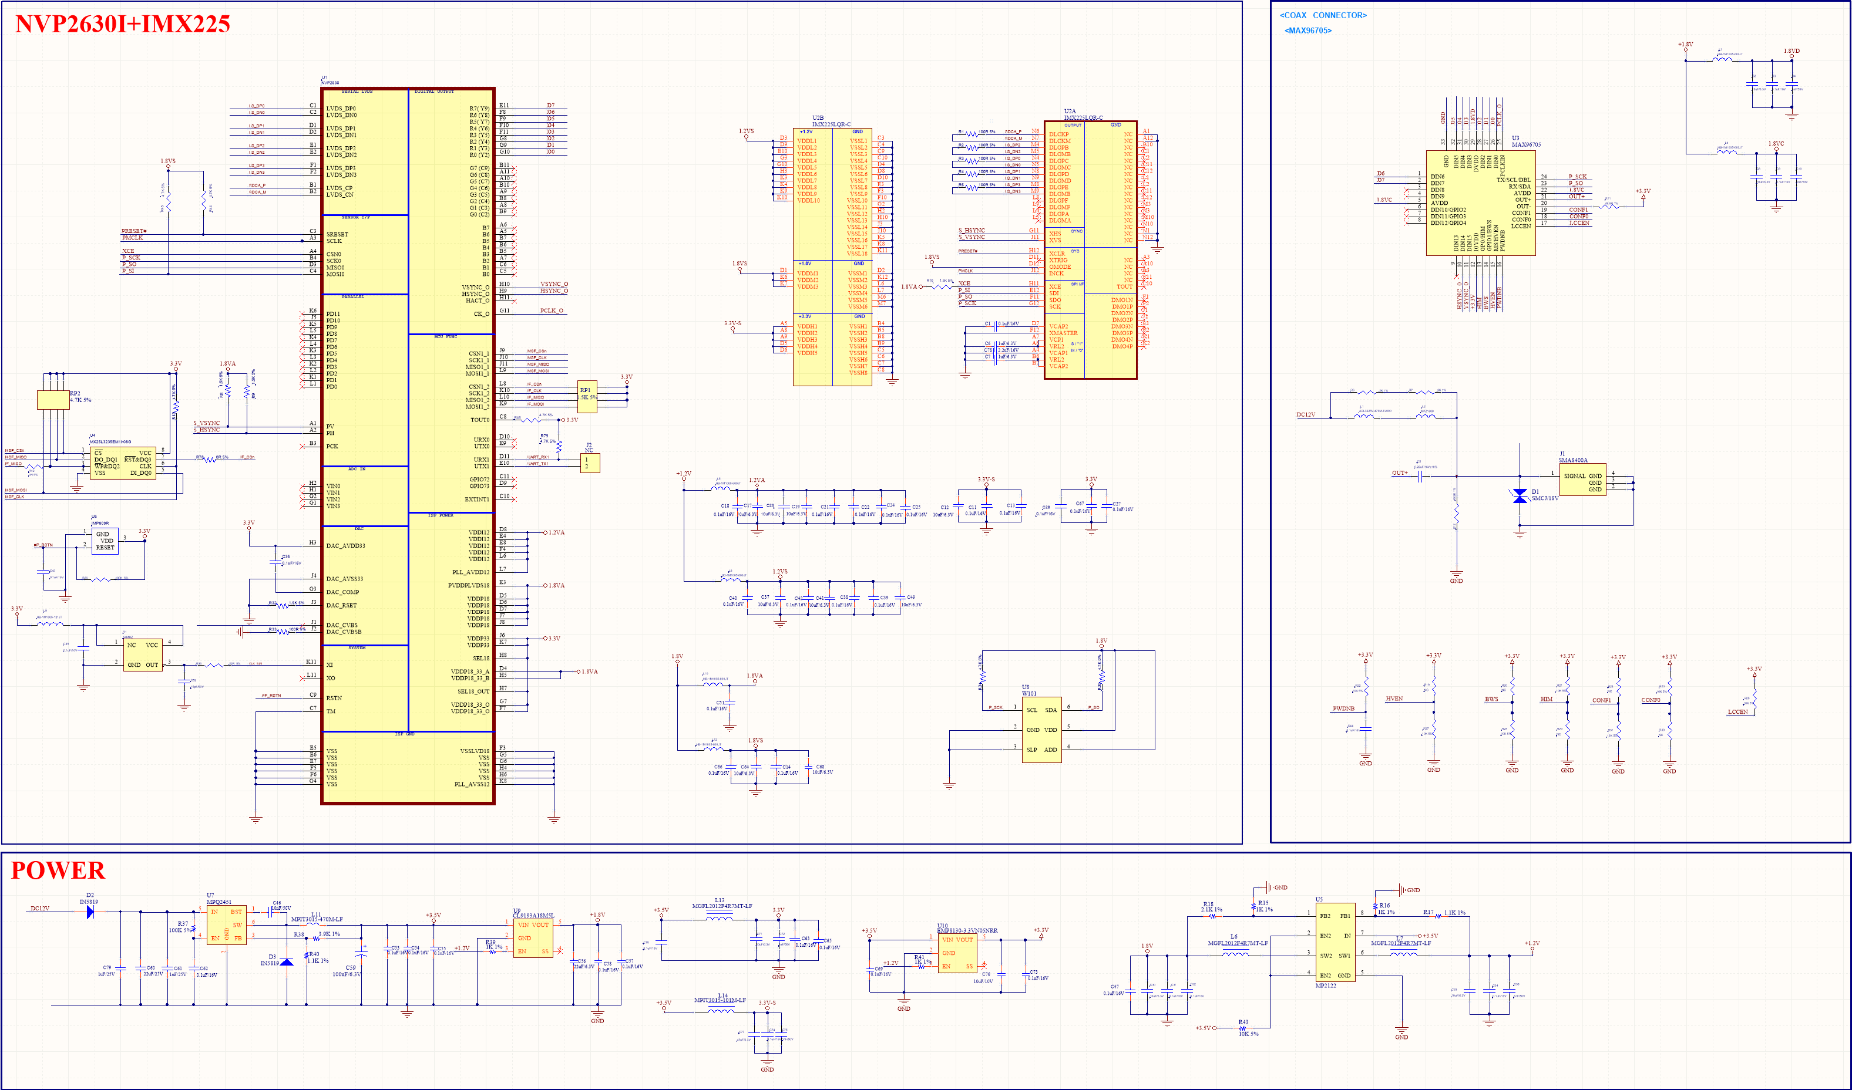This screenshot has width=1852, height=1090.
Task: Click the U1 NVP2630 designator label
Action: [x=330, y=81]
